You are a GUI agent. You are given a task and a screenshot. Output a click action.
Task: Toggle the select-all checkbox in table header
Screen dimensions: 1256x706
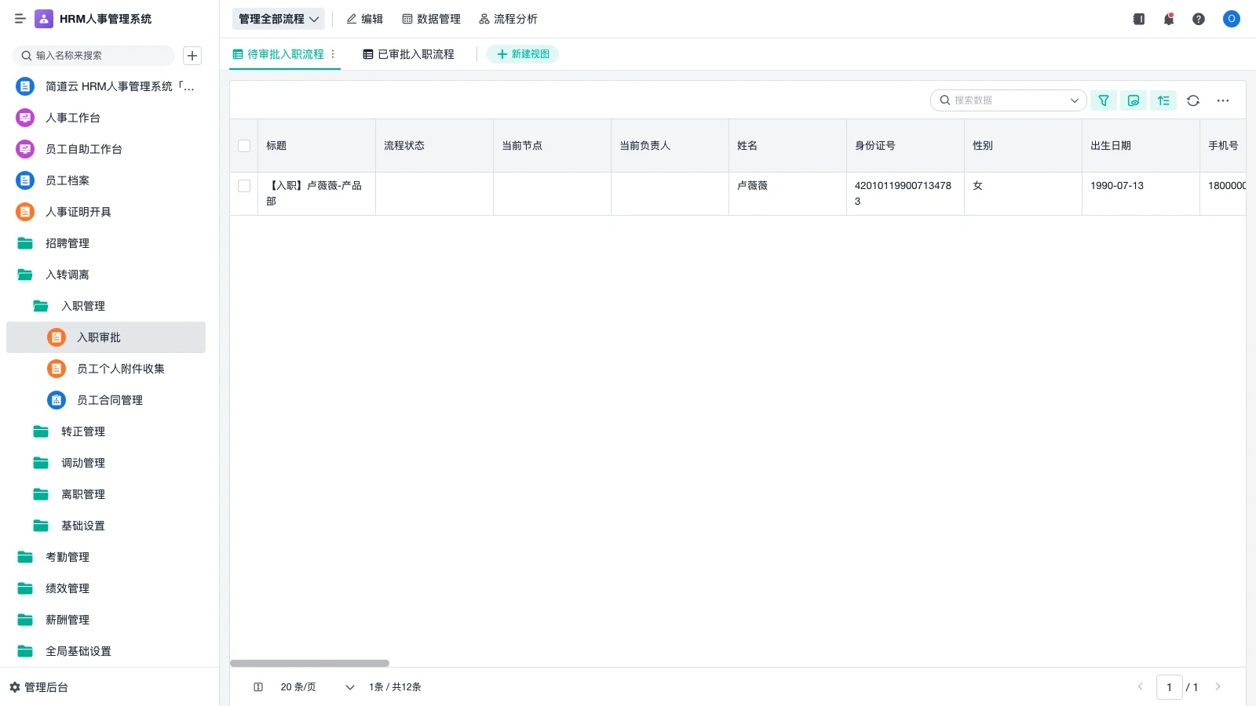[x=244, y=146]
